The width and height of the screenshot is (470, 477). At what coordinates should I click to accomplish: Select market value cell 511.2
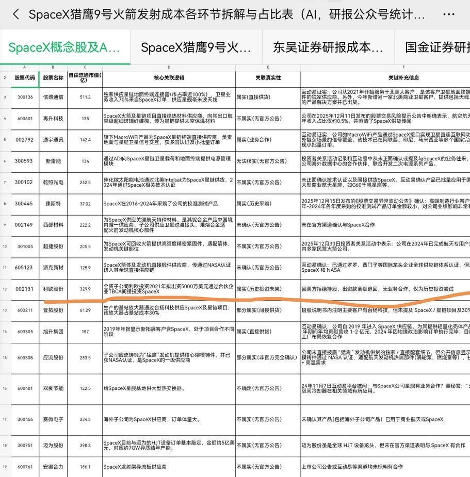(85, 97)
